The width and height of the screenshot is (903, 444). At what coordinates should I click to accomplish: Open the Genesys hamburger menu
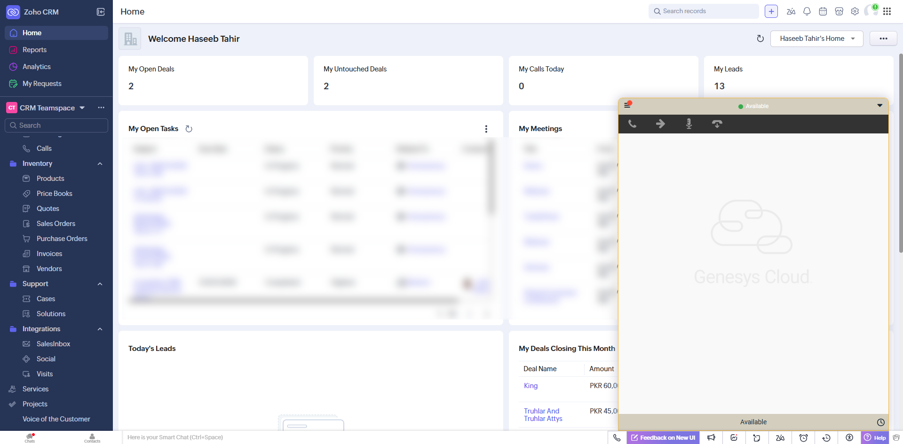627,105
